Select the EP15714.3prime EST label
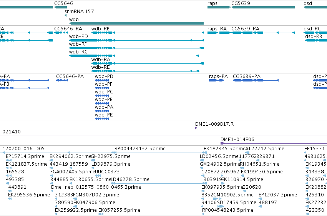The height and width of the screenshot is (216, 327). tap(25, 156)
